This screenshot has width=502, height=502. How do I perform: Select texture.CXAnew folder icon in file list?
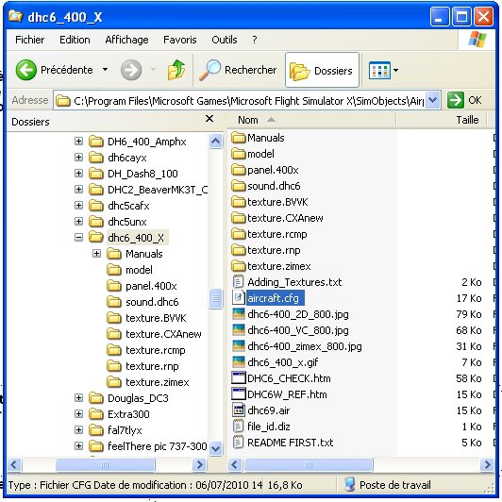238,218
